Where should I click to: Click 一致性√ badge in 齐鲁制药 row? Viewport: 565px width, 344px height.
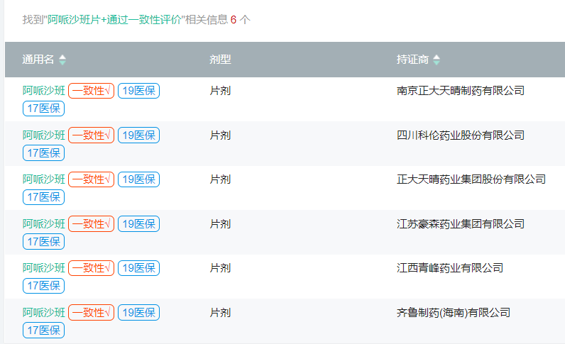pyautogui.click(x=91, y=313)
